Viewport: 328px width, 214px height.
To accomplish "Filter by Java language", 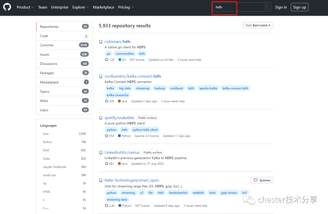I will (x=64, y=134).
